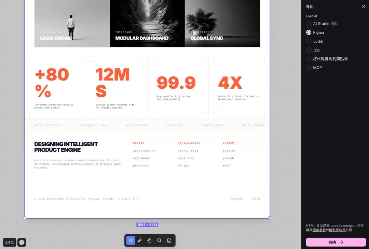369x249 pixels.
Task: Choose the copy code to clipboard option
Action: [309, 59]
